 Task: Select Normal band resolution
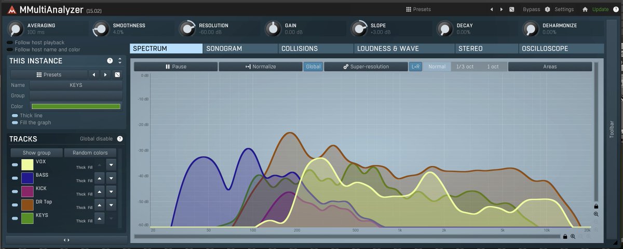(x=437, y=67)
